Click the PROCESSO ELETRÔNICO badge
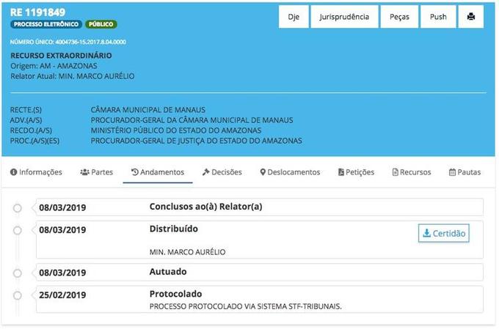This screenshot has width=499, height=329. click(45, 24)
